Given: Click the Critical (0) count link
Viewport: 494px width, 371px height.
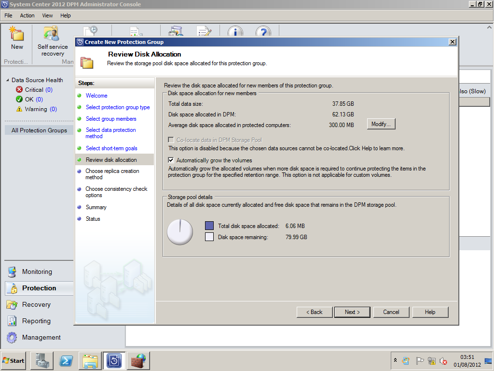Looking at the screenshot, I should click(49, 89).
